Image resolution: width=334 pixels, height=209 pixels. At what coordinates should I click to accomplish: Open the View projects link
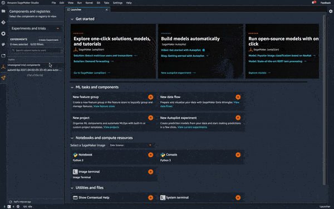coord(111,127)
